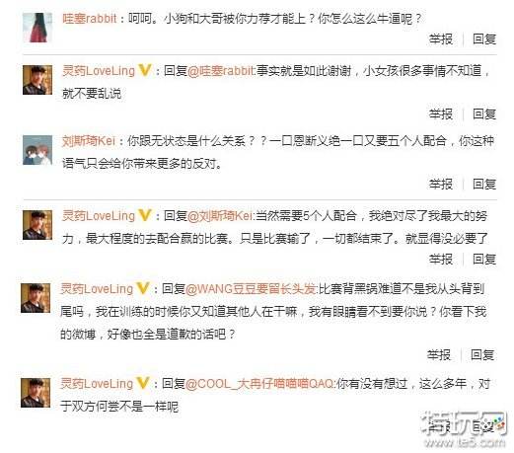Open the @刘斯琦Kei mention link
Screen dimensions: 514x453
(x=220, y=216)
